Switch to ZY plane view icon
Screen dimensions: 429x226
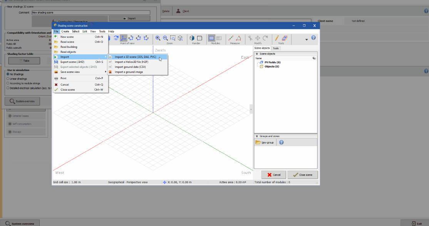click(146, 38)
